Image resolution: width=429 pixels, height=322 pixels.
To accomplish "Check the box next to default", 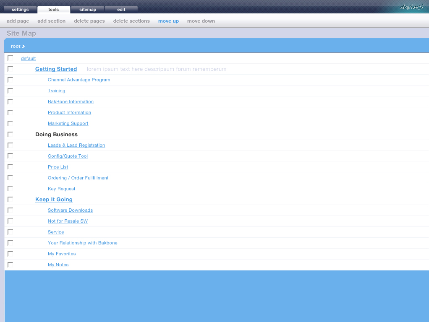I will 10,58.
